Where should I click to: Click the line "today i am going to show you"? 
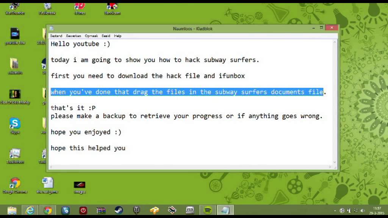click(155, 60)
